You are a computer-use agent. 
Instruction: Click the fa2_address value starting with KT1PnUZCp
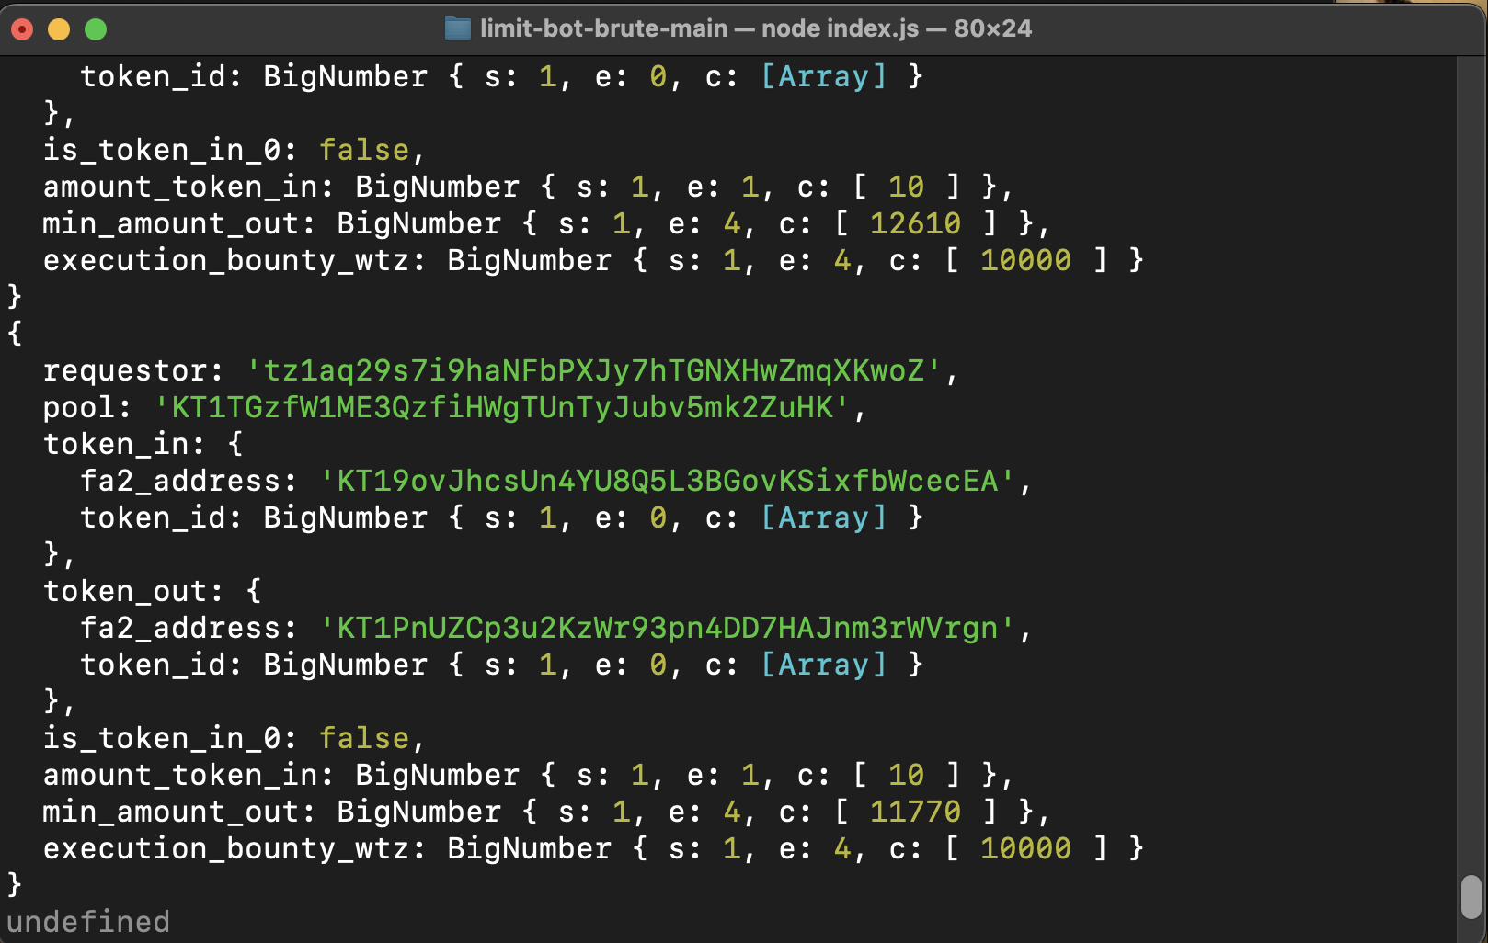click(x=667, y=628)
